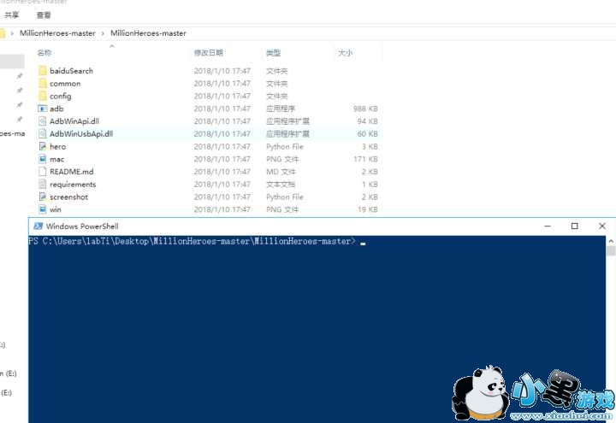Select the AdbWinUsbApi.dll file icon
This screenshot has width=616, height=423.
[43, 134]
